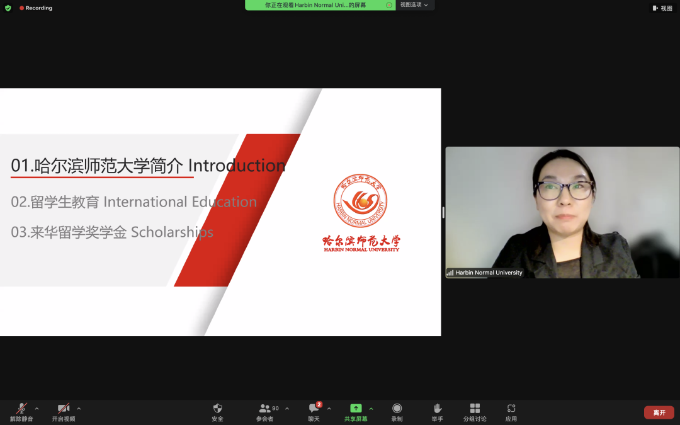Screen dimensions: 680x425
Task: Click the red chat badge showing 2
Action: [x=319, y=404]
